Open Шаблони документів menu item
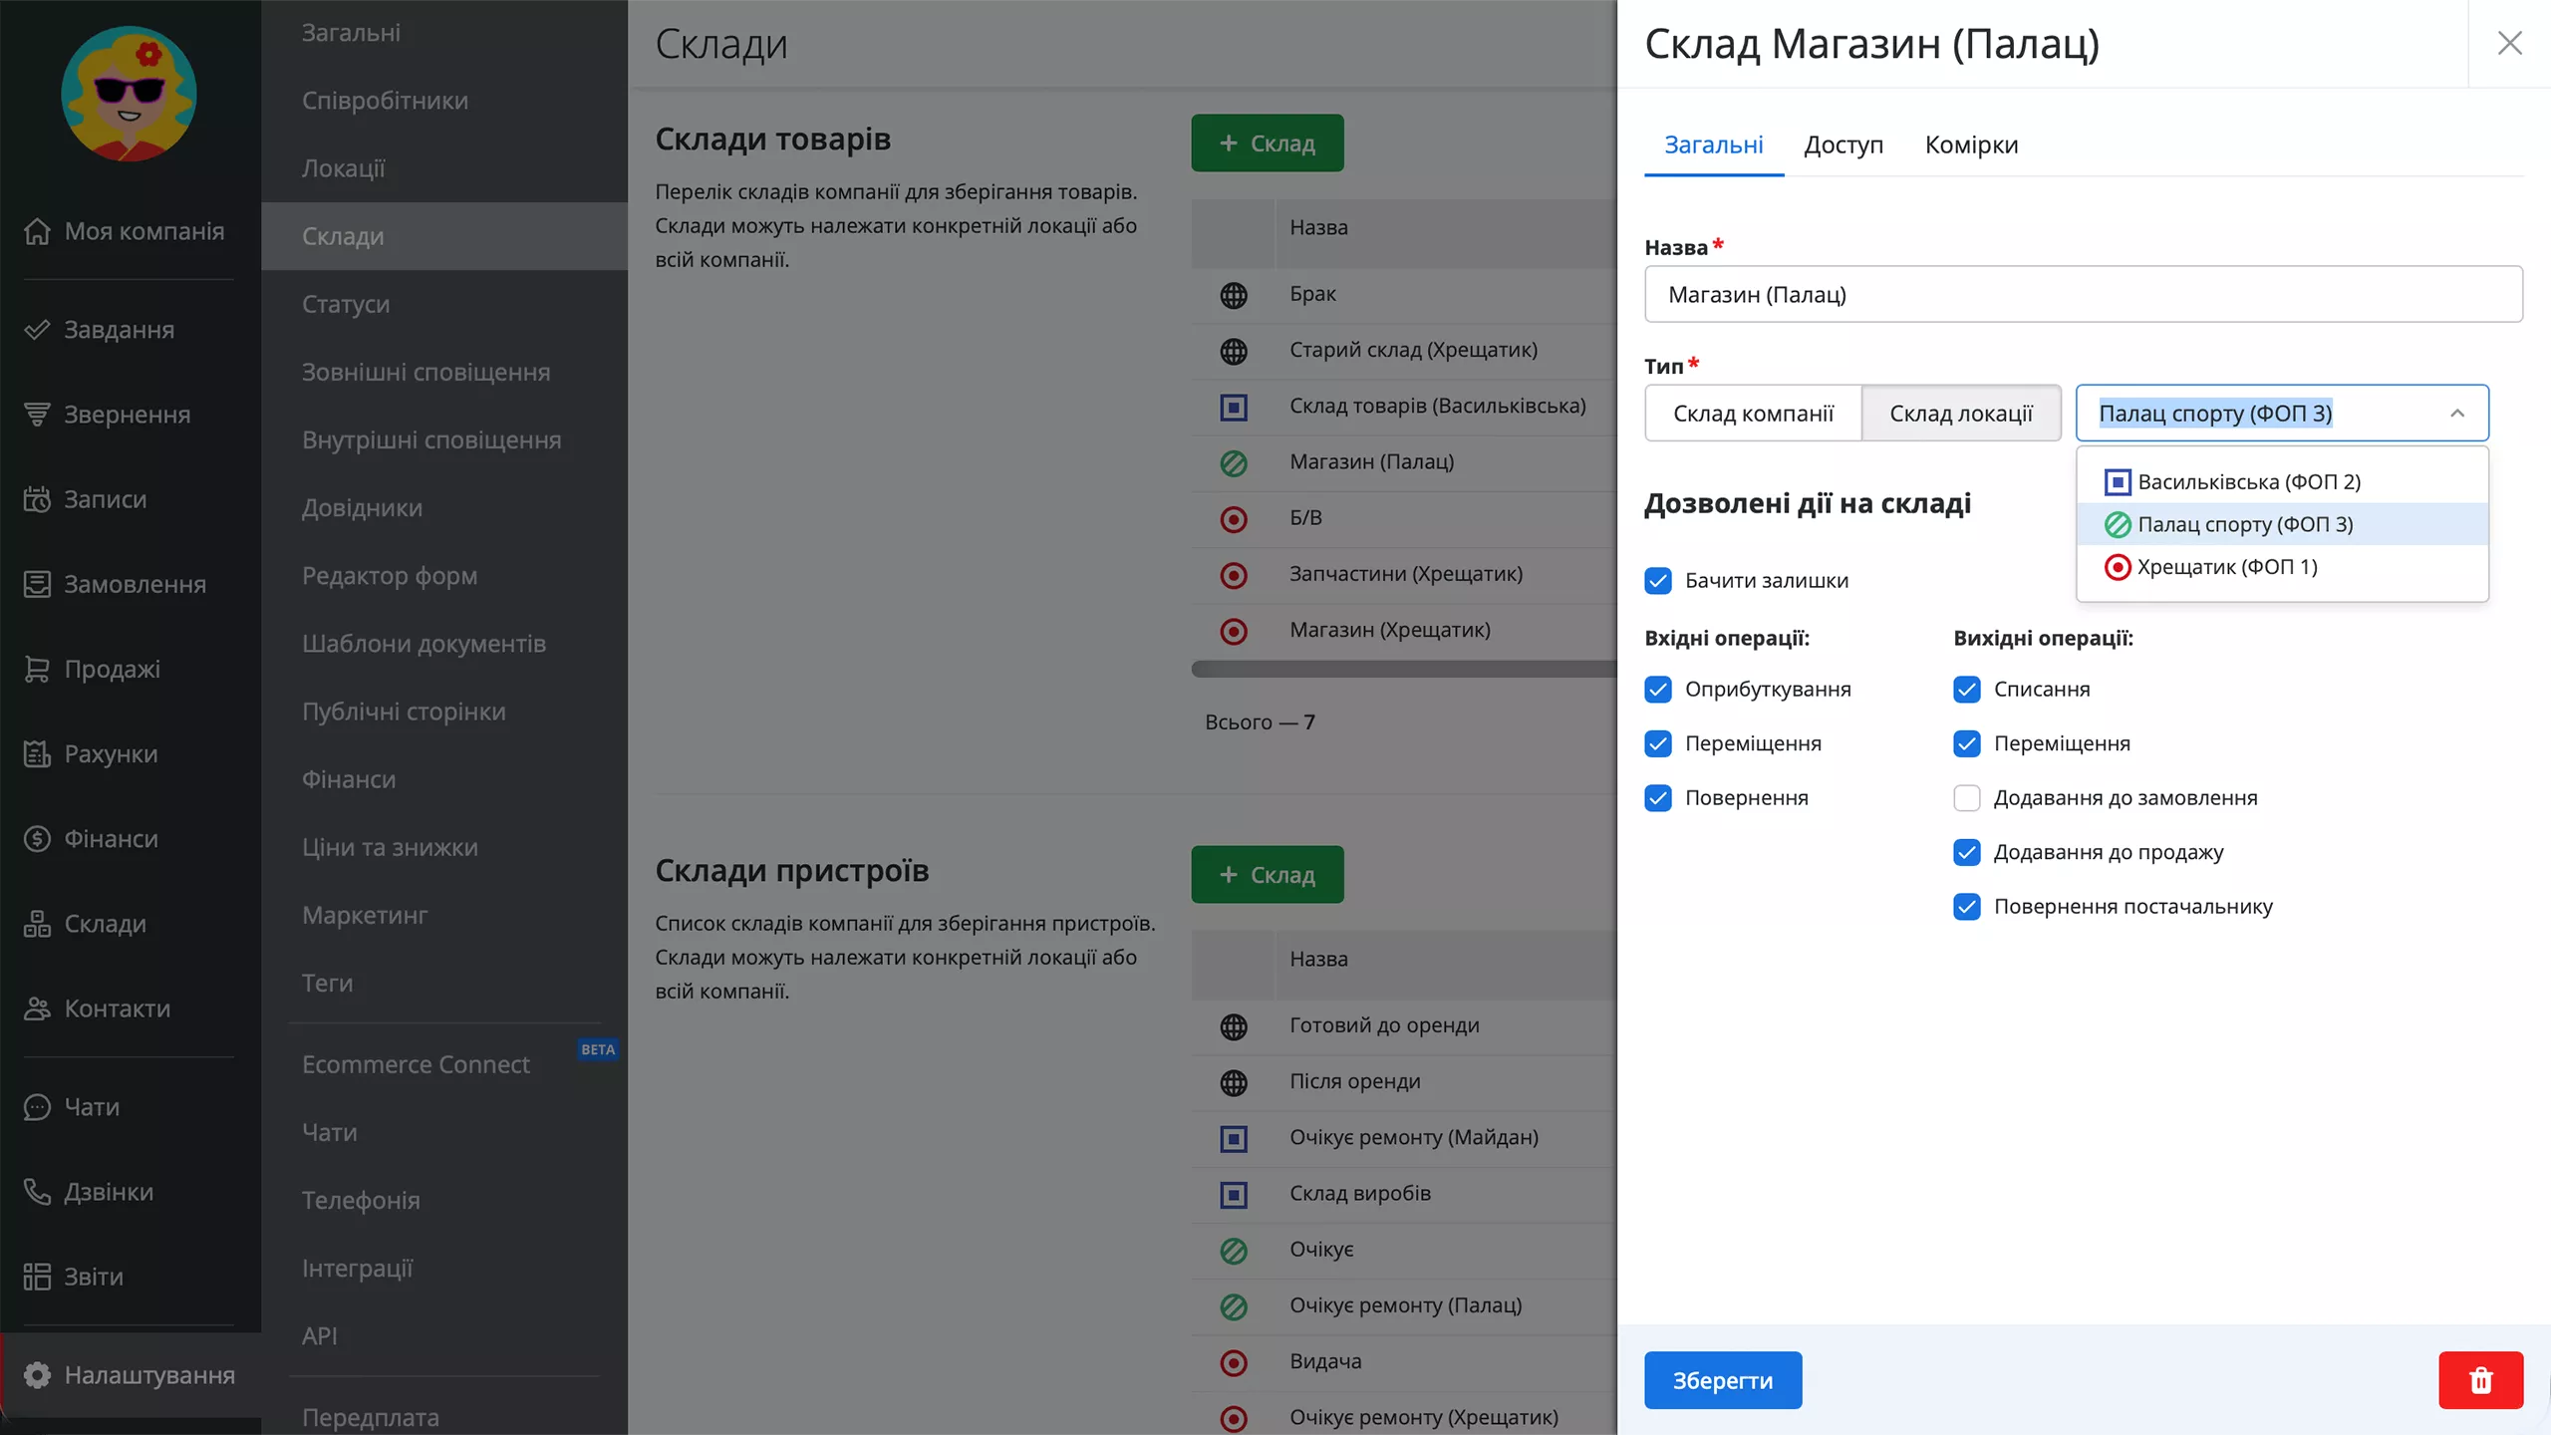The width and height of the screenshot is (2551, 1435). [x=444, y=644]
